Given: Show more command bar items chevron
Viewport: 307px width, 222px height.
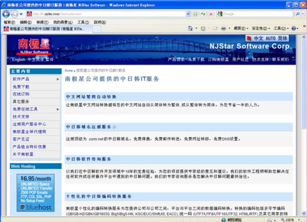Looking at the screenshot, I should pyautogui.click(x=304, y=26).
